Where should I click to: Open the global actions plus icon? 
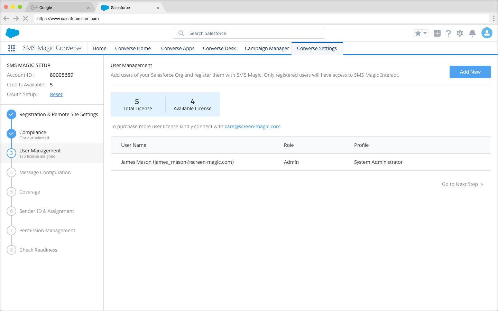click(x=437, y=33)
